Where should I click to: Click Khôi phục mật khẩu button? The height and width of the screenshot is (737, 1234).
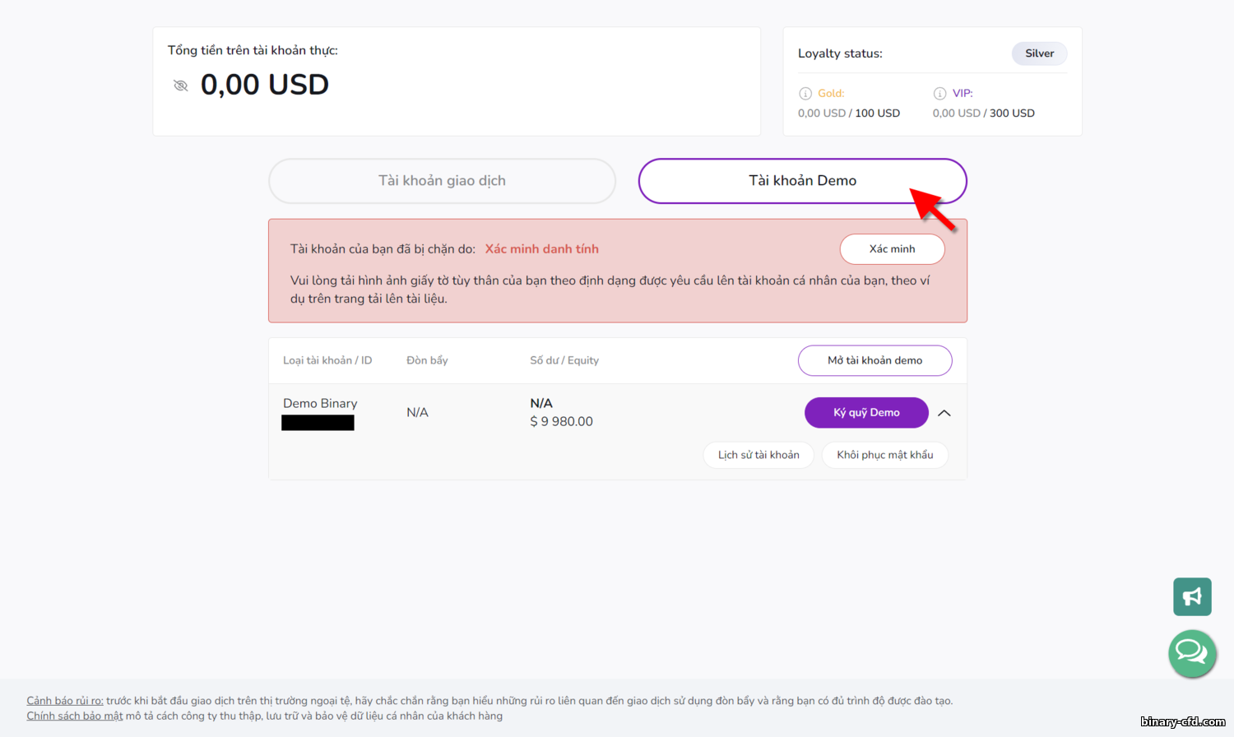point(884,455)
